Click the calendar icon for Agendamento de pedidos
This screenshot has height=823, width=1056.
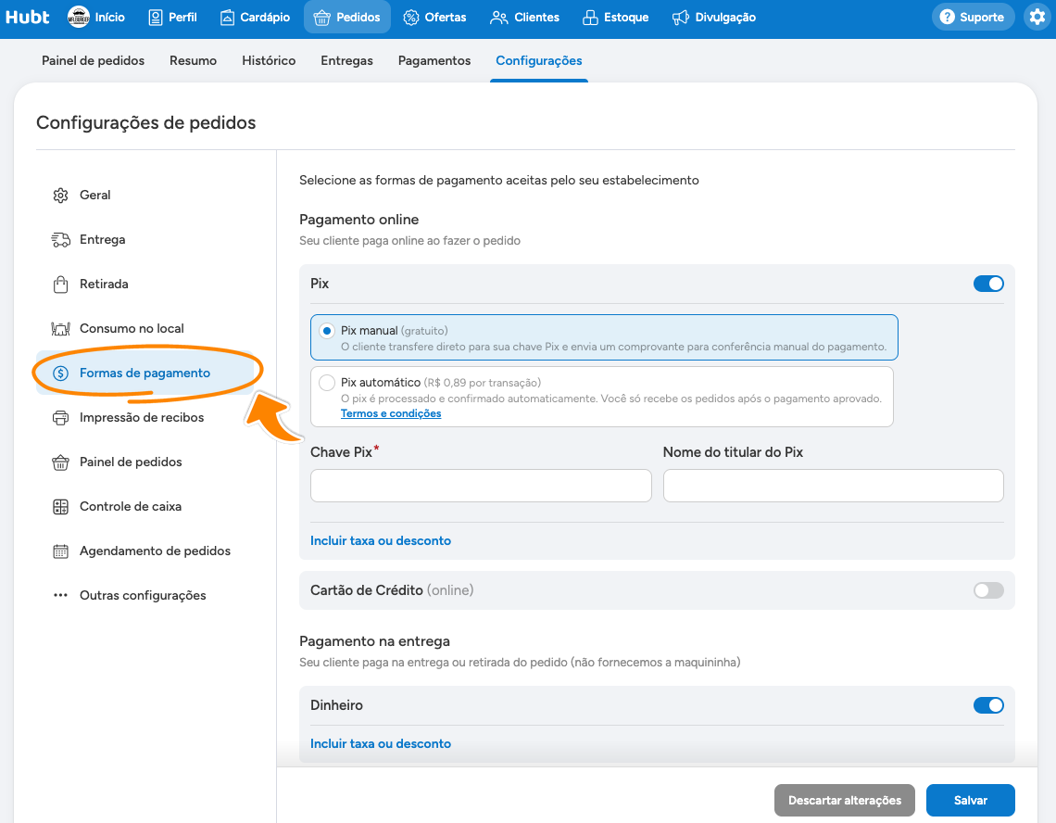tap(60, 551)
